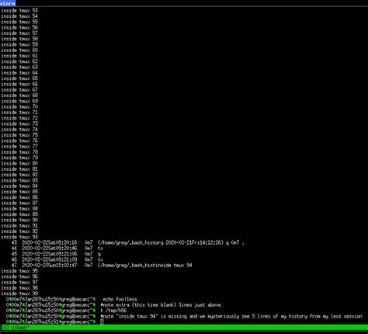The image size is (368, 334).
Task: Click the cursor on the last prompt line
Action: pyautogui.click(x=102, y=322)
